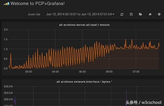The image size is (164, 106).
Task: Open the time range picker dropdown
Action: coord(80,14)
